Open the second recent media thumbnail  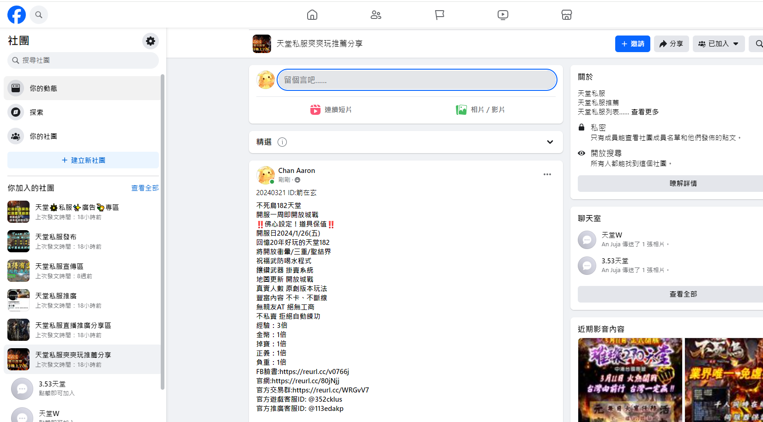[724, 380]
